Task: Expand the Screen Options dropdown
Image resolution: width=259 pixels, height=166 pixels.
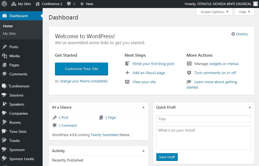Action: tap(214, 12)
